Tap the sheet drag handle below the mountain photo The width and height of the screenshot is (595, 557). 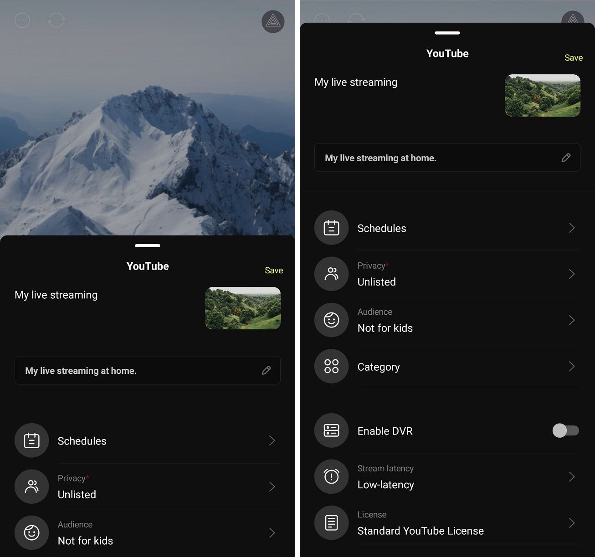(148, 245)
